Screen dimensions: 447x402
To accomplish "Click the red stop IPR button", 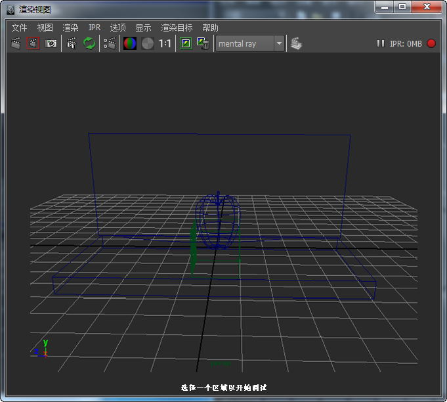I will click(431, 43).
